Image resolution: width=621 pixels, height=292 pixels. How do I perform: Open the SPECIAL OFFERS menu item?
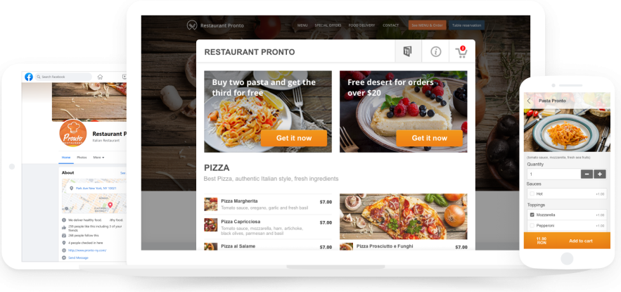point(328,25)
